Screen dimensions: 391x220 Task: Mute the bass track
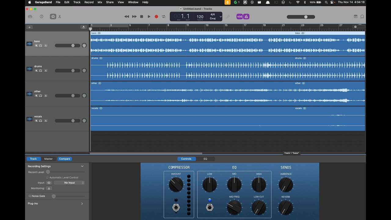pos(36,46)
